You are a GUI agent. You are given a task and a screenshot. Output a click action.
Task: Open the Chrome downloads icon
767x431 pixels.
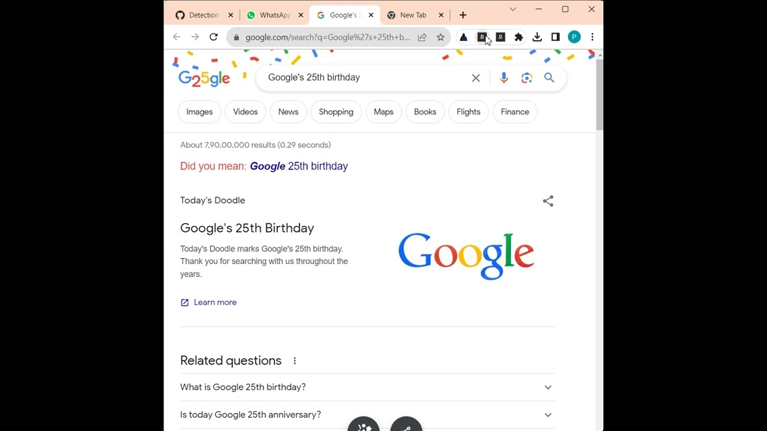537,37
